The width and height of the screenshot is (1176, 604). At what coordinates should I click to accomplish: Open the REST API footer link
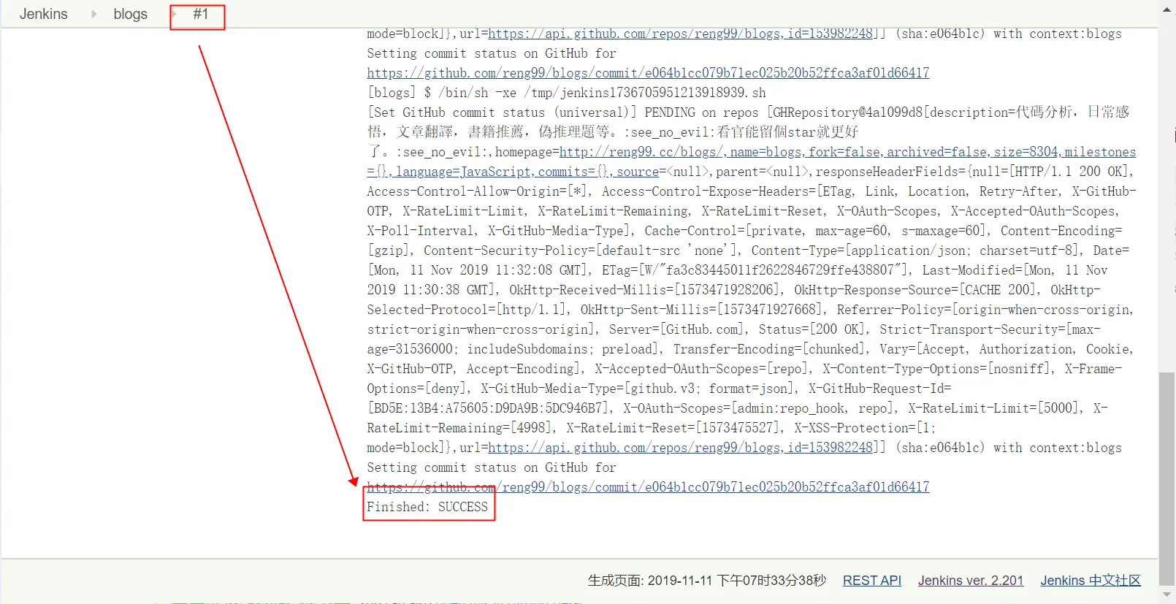click(x=872, y=581)
